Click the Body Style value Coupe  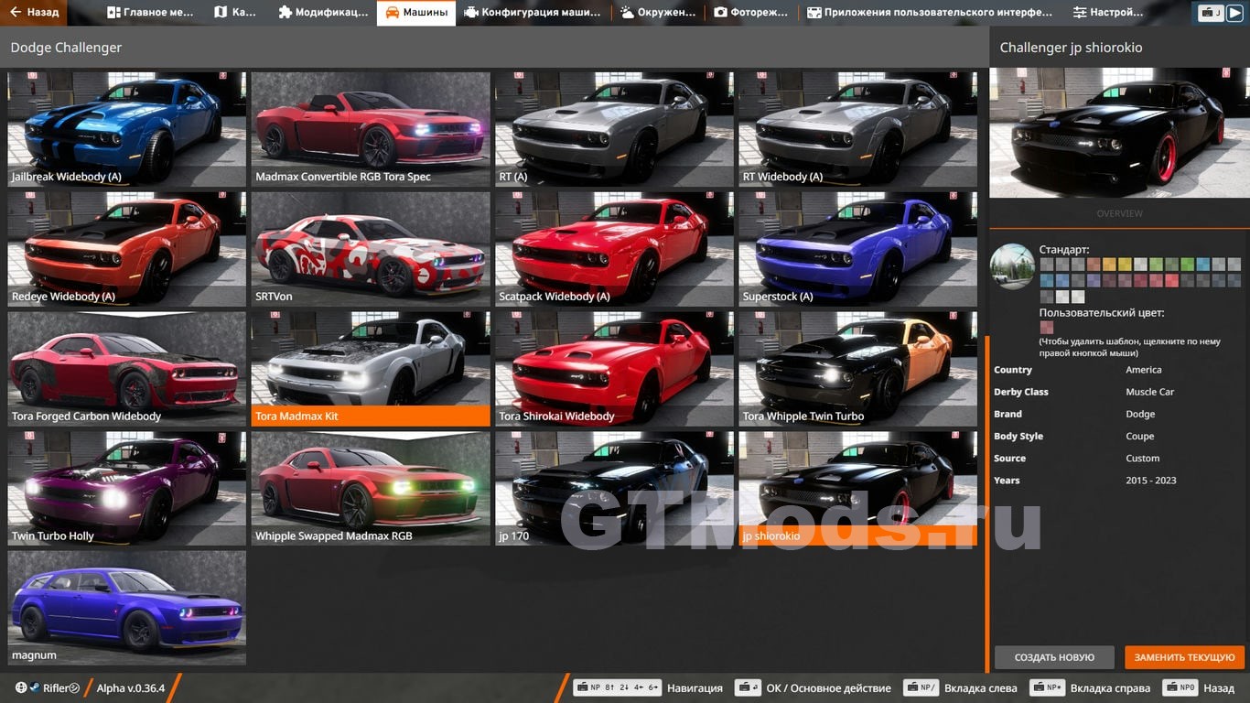click(1140, 436)
